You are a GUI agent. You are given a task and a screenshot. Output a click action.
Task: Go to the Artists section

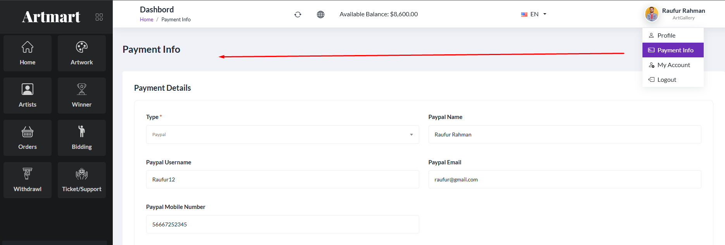(28, 96)
